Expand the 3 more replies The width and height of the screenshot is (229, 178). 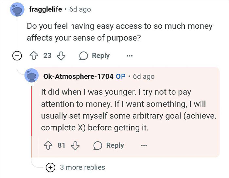(x=50, y=167)
